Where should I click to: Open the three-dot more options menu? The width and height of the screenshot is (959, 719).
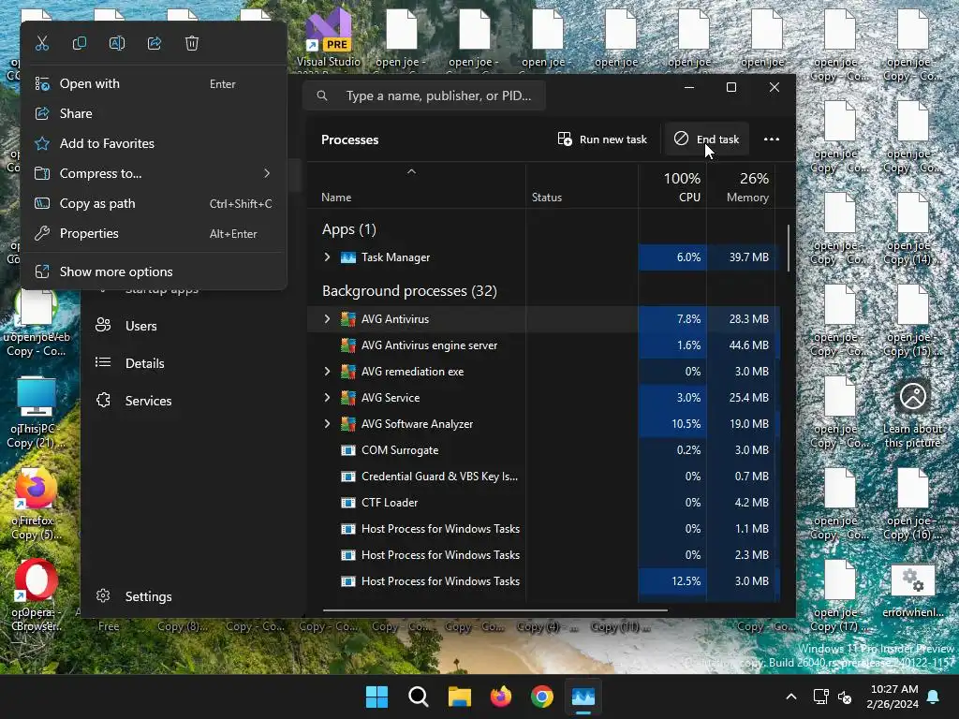click(x=772, y=139)
